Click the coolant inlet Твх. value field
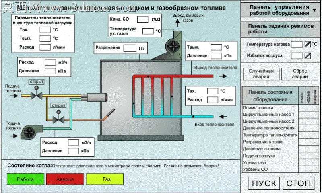This screenshot has height=193, width=322. (213, 91)
